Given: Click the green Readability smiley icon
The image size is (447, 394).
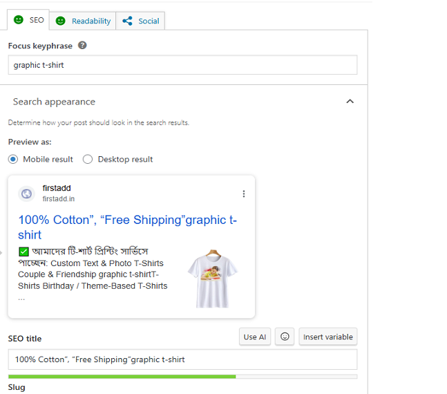Looking at the screenshot, I should point(61,21).
